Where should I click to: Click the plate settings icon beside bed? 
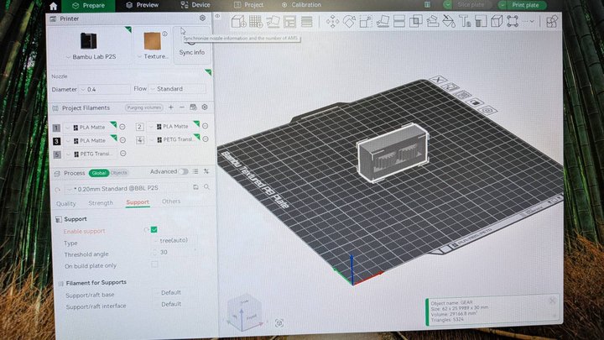pos(487,111)
